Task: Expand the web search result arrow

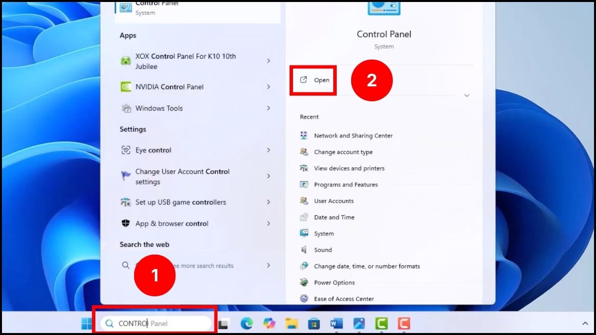Action: click(269, 266)
